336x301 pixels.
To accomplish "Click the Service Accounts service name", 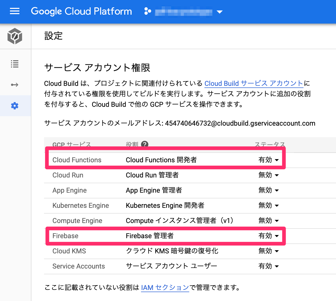I will click(x=79, y=266).
